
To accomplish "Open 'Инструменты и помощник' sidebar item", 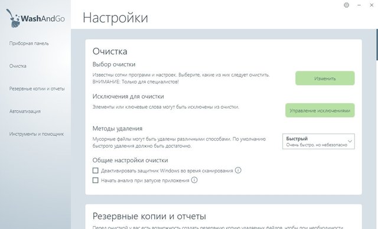I will (37, 134).
